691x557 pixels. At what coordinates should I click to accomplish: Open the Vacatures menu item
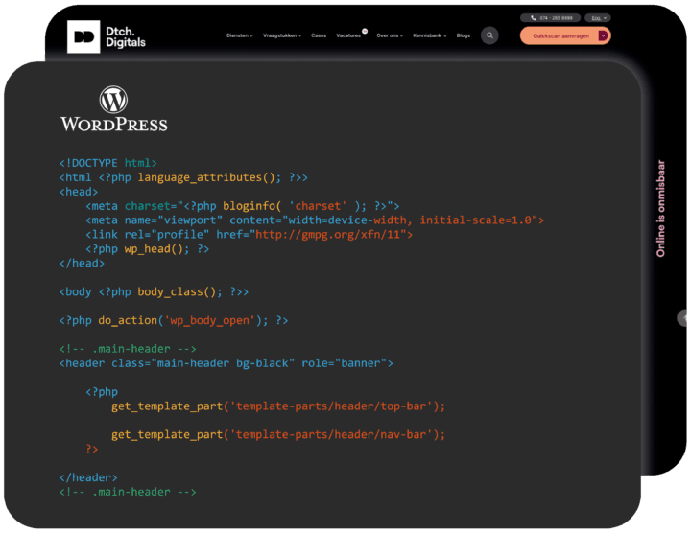(348, 35)
